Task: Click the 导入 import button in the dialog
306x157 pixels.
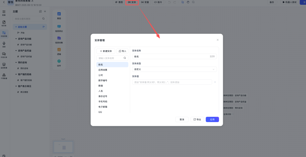Action: tap(122, 51)
